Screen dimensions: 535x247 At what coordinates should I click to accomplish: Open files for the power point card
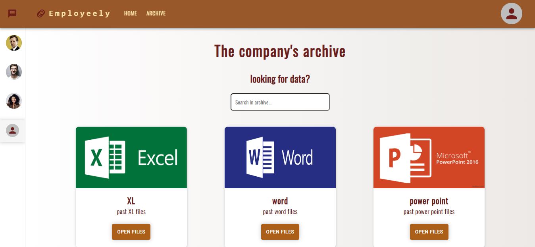coord(429,232)
